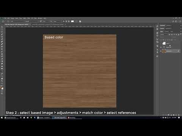182x136 pixels.
Task: Open the anti-aliasing method dropdown
Action: [57, 22]
